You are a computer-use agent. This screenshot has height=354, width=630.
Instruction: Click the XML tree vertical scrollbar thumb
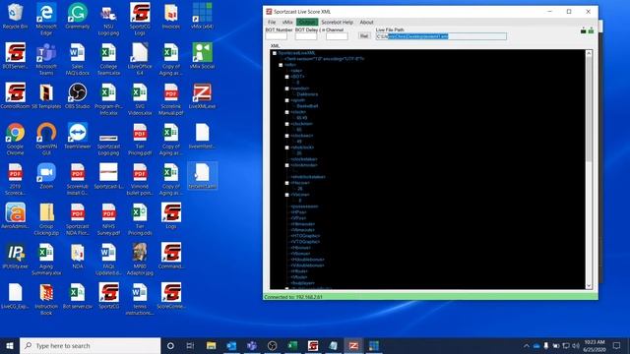(589, 109)
